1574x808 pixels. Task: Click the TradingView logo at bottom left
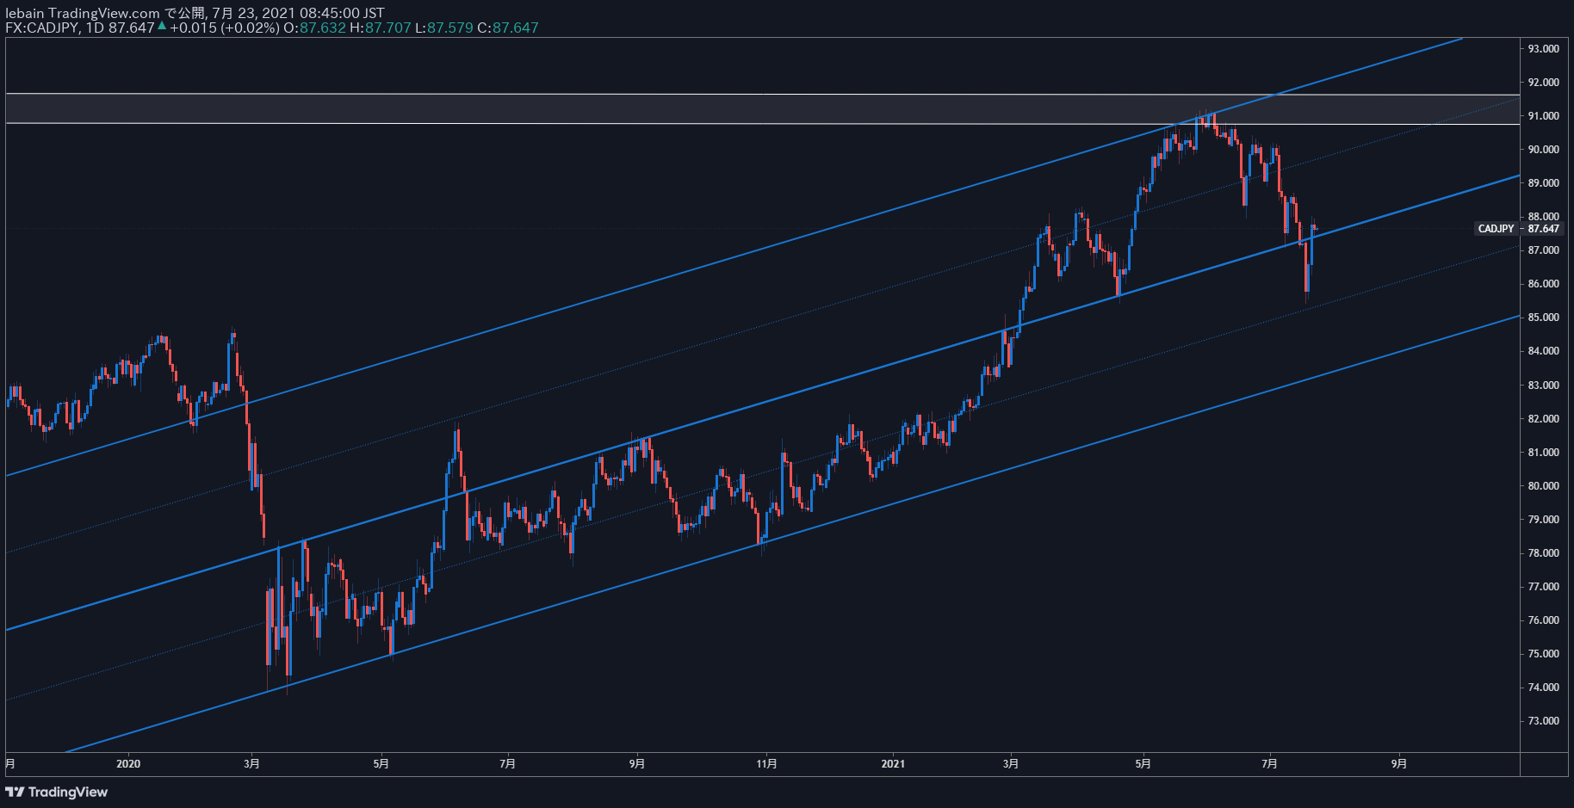coord(57,792)
